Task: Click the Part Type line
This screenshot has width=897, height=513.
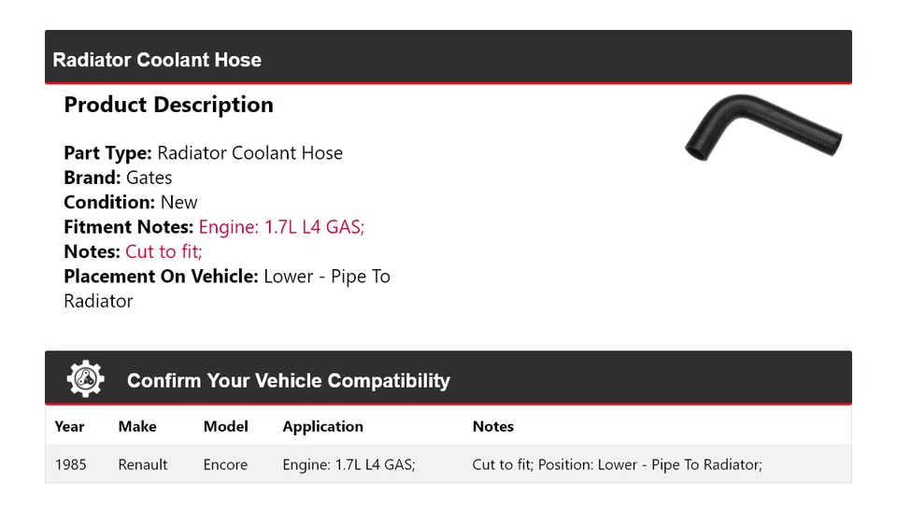Action: tap(203, 153)
